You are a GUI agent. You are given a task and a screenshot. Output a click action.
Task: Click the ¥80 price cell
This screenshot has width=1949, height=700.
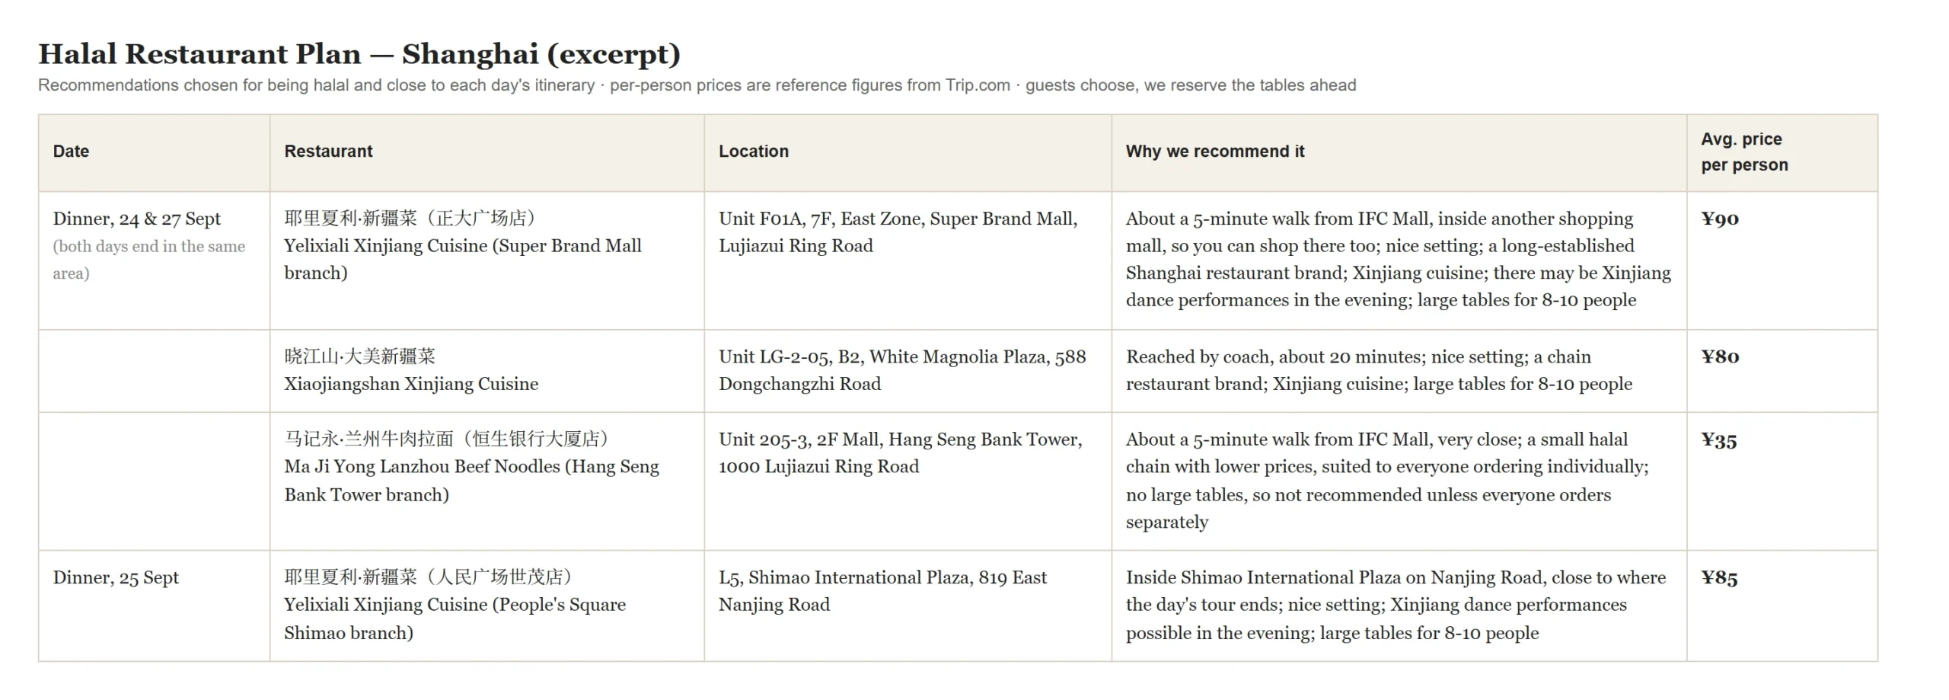click(1782, 371)
